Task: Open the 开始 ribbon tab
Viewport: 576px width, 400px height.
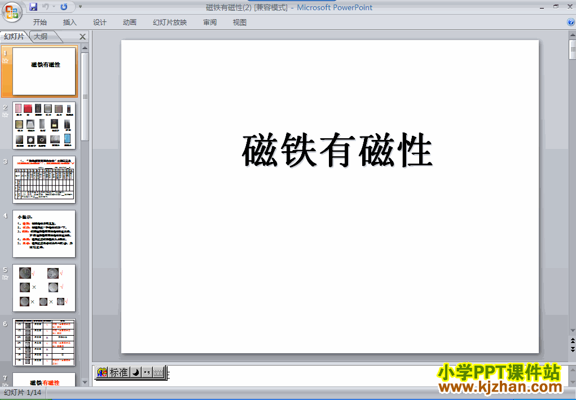Action: coord(40,23)
